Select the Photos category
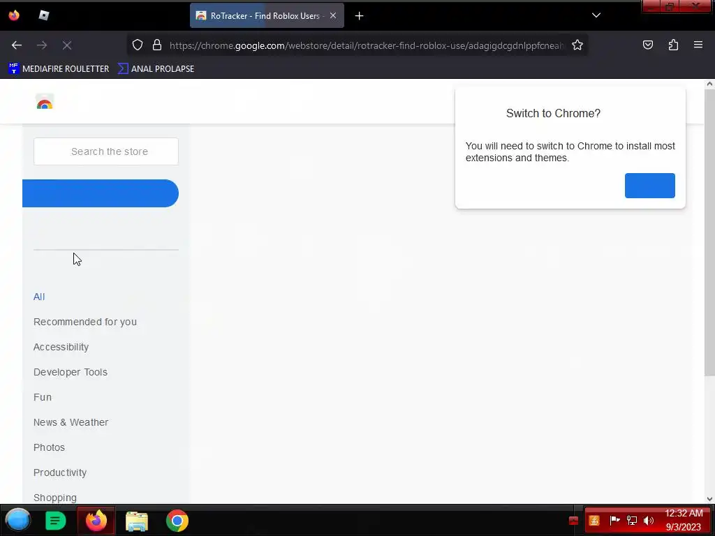The height and width of the screenshot is (536, 715). (50, 447)
